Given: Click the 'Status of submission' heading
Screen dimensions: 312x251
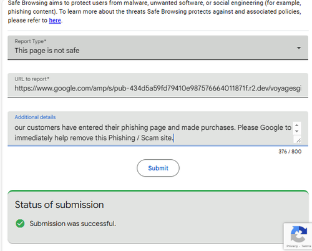Looking at the screenshot, I should coord(59,205).
